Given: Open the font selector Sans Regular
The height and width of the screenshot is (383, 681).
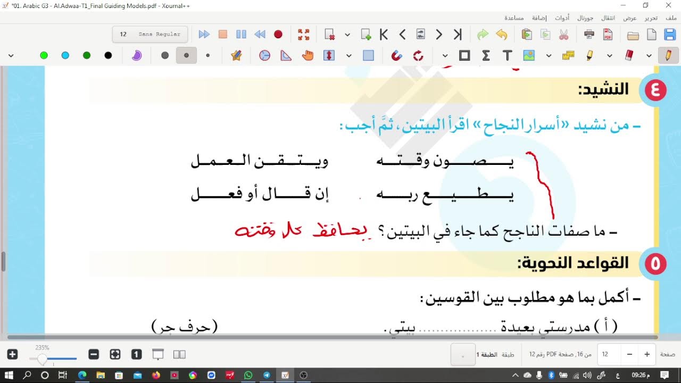Looking at the screenshot, I should (x=150, y=34).
